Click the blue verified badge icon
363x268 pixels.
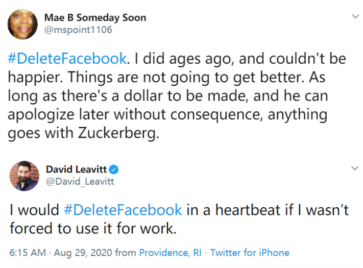click(x=114, y=170)
